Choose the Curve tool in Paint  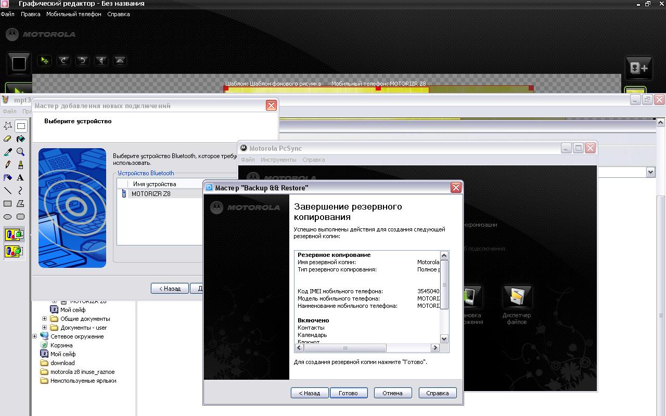(21, 191)
